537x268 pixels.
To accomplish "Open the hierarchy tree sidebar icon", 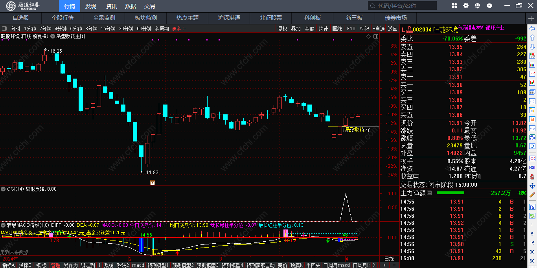I will coord(532,110).
